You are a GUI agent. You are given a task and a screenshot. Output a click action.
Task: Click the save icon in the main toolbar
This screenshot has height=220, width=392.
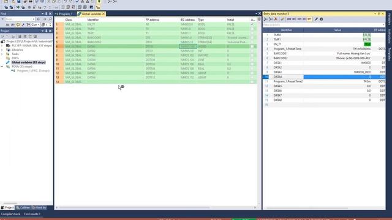pyautogui.click(x=19, y=1)
